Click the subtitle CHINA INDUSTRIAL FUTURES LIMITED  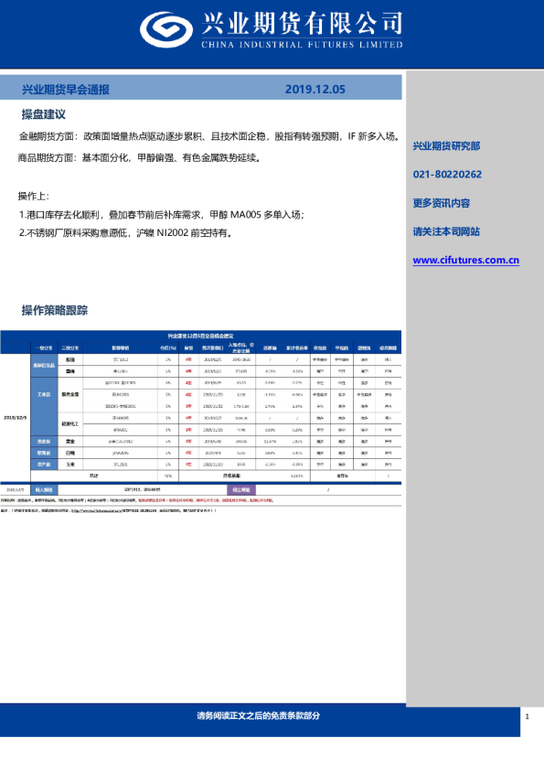click(x=302, y=45)
